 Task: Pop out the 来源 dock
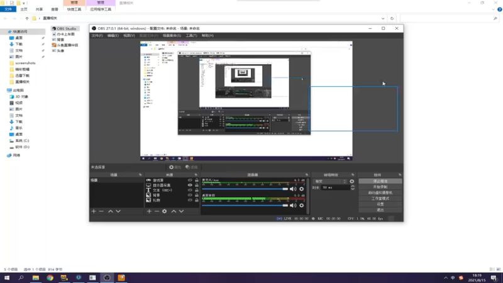coord(196,175)
